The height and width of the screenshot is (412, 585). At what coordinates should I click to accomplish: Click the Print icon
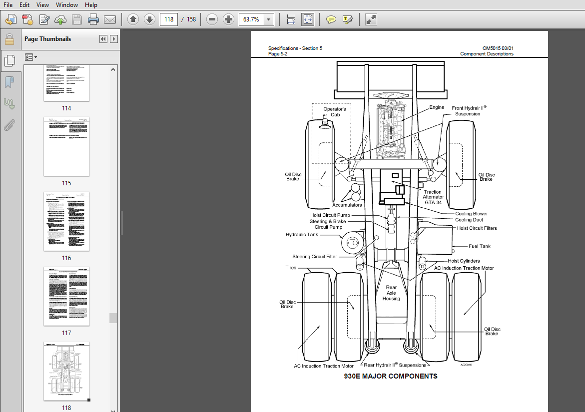point(93,19)
